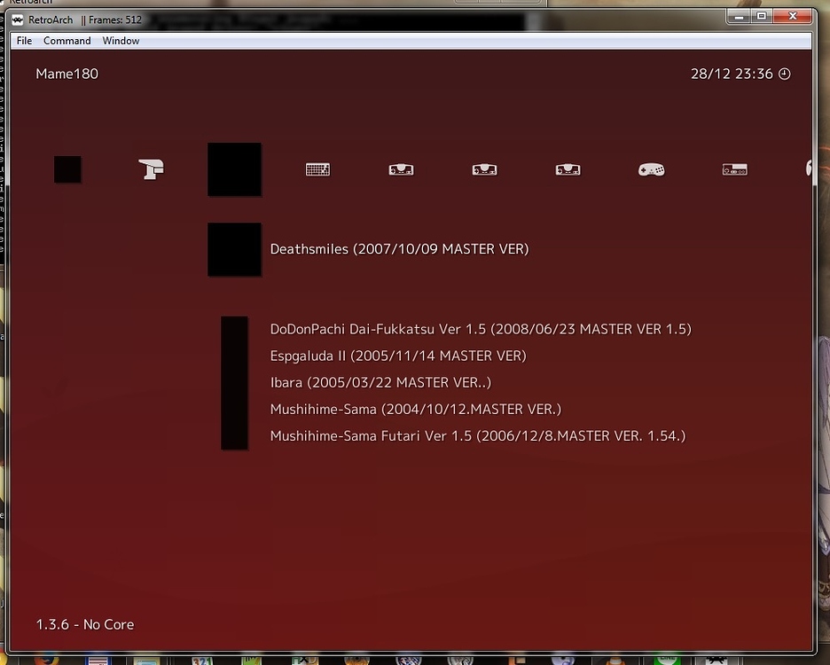Click the Mame180 playlist title
This screenshot has width=830, height=665.
pyautogui.click(x=67, y=74)
